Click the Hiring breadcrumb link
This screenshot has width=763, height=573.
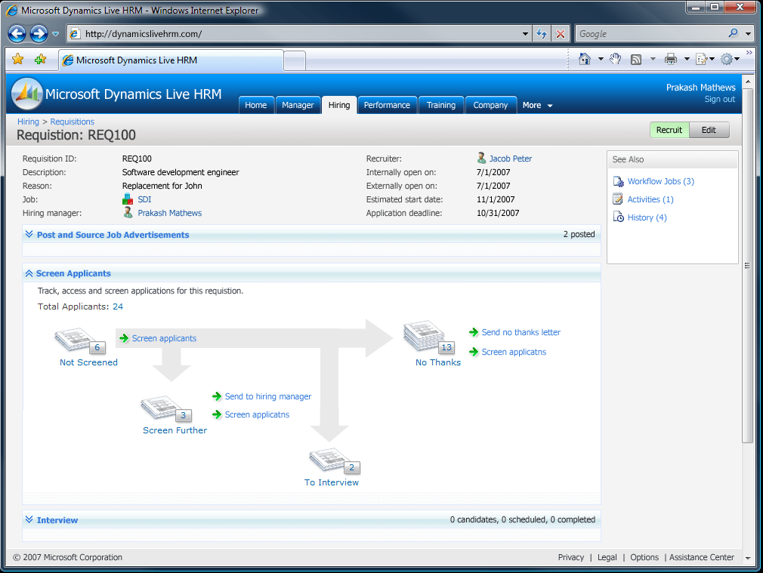pyautogui.click(x=28, y=122)
